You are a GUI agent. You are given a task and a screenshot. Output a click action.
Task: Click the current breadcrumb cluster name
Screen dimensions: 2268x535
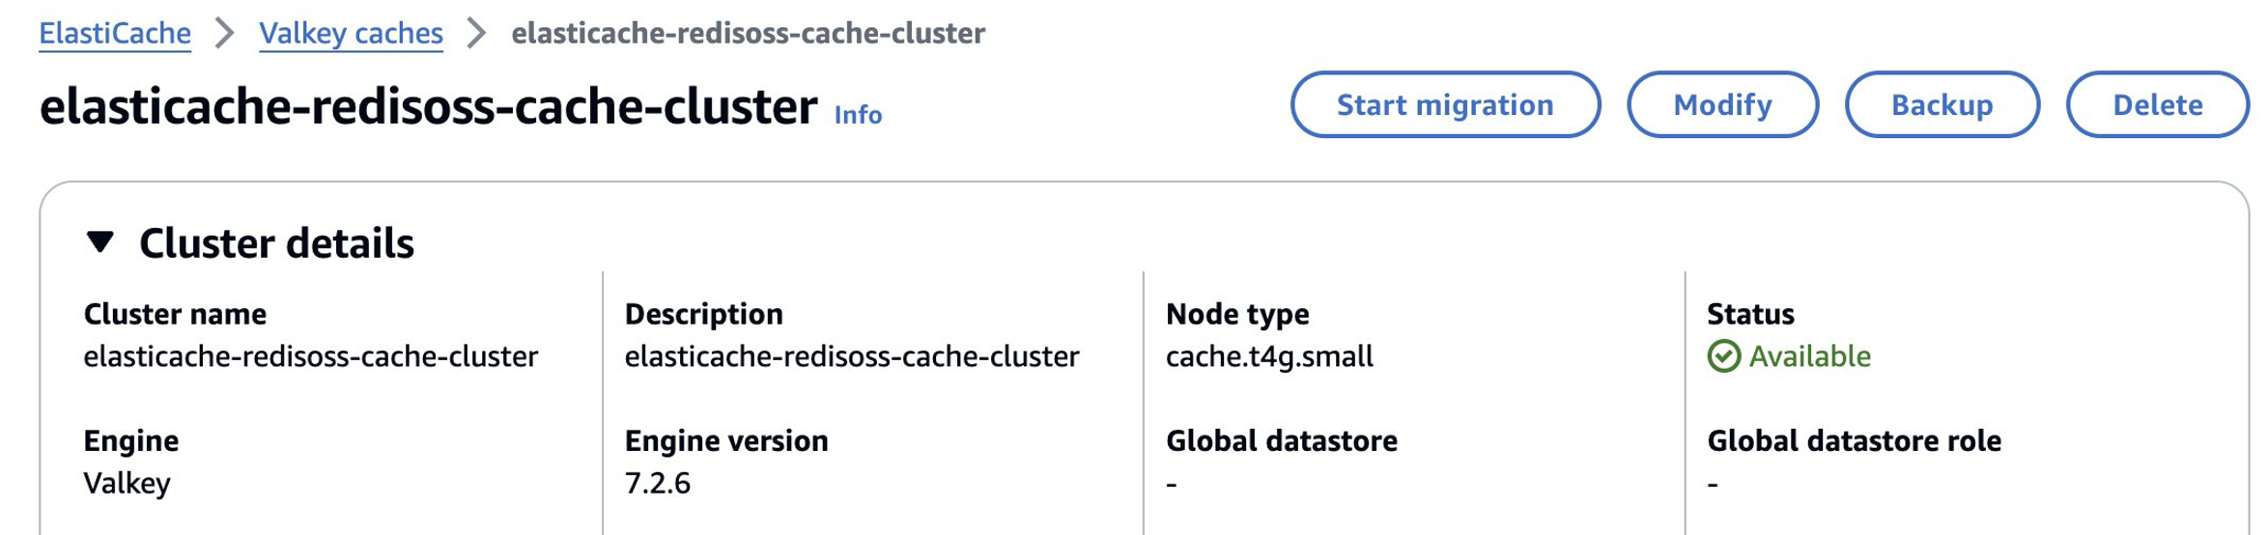748,34
